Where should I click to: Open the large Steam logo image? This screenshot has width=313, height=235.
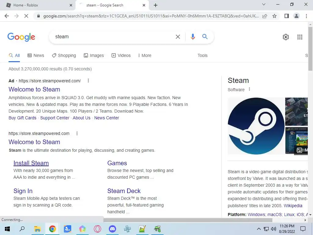[x=256, y=126]
